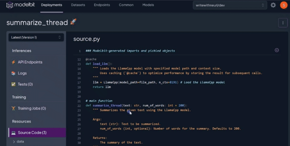
Task: Open Training Jobs (0)
Action: pos(32,108)
